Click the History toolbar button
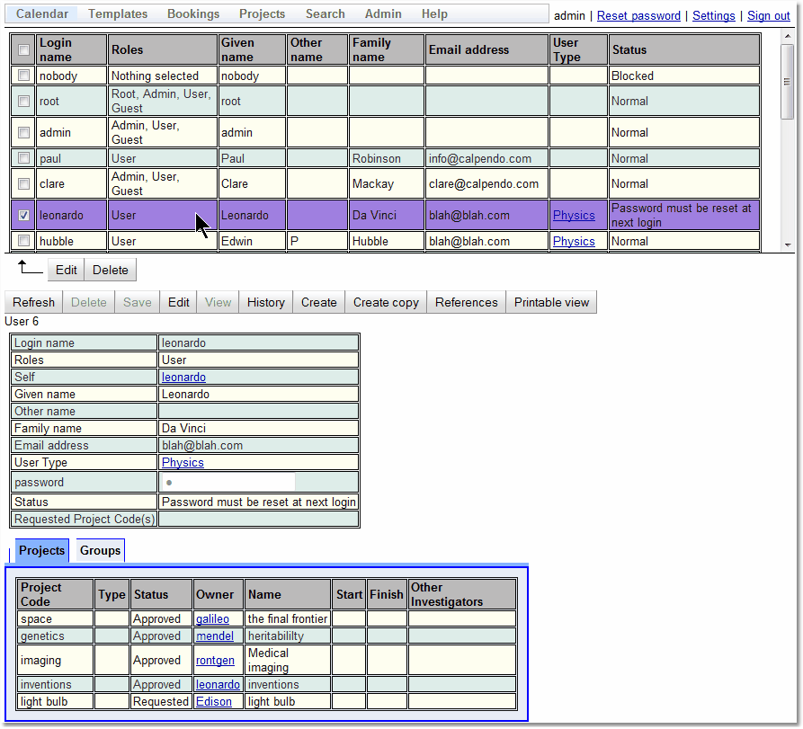This screenshot has height=729, width=803. pos(265,302)
